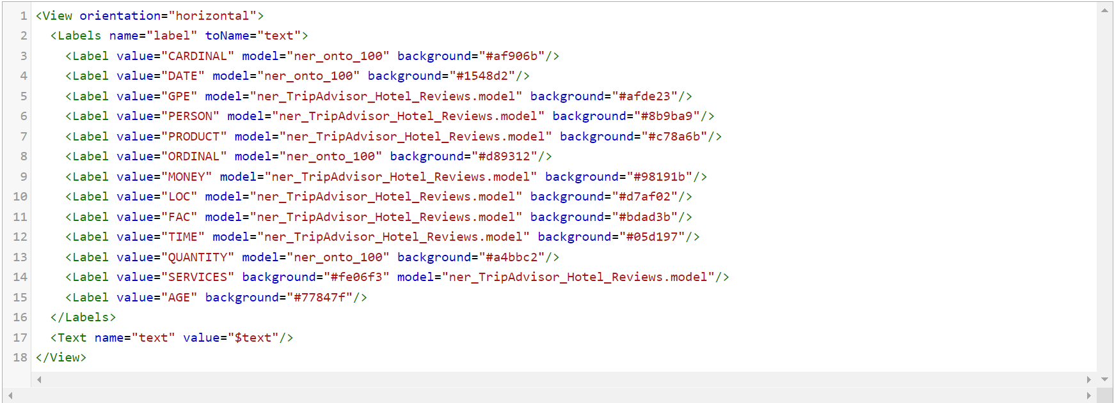Click the "#fe06f3" background color code
Viewport: 1114px width, 403px height.
[x=356, y=277]
